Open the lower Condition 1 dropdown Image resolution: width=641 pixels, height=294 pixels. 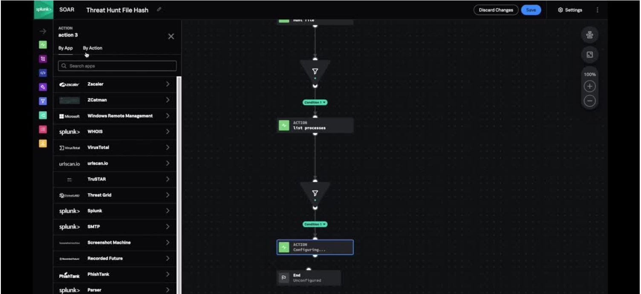(x=315, y=224)
